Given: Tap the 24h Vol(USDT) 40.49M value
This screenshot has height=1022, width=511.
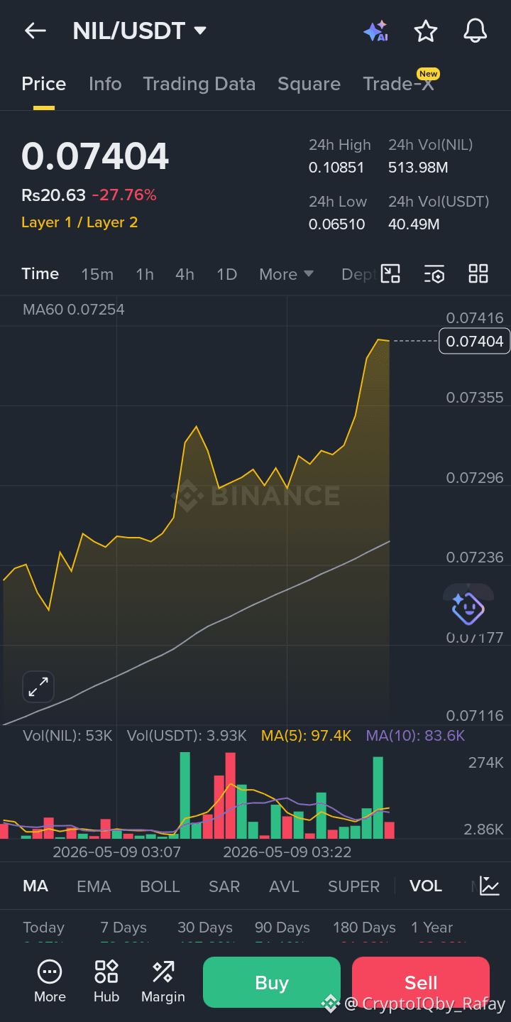Looking at the screenshot, I should click(414, 224).
